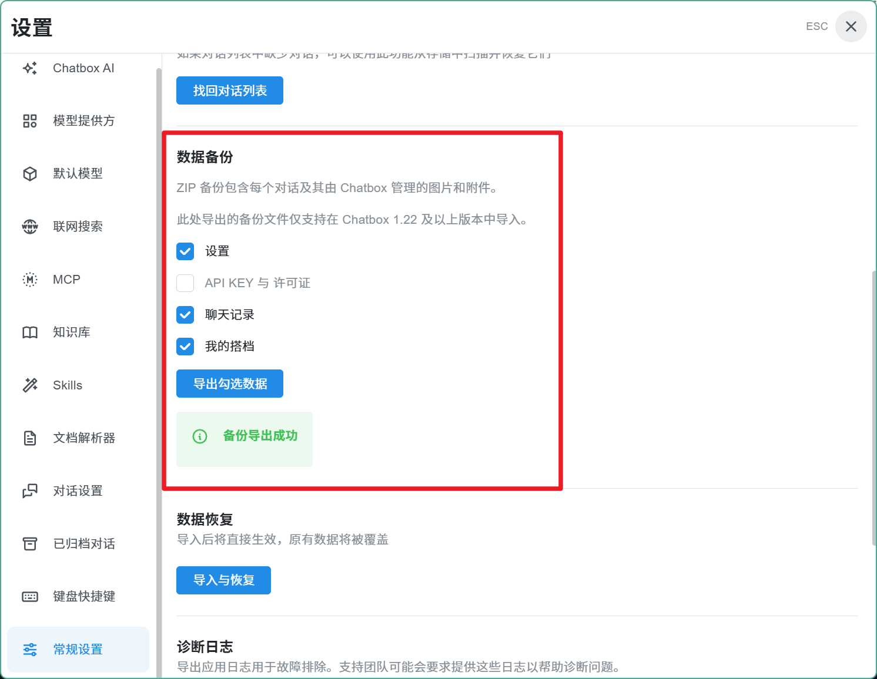Click the text 导入后将直接生效，原有数据将被覆盖
This screenshot has width=877, height=679.
[283, 540]
